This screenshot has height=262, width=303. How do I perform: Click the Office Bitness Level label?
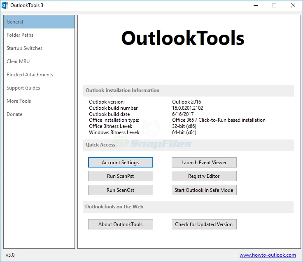coord(110,126)
